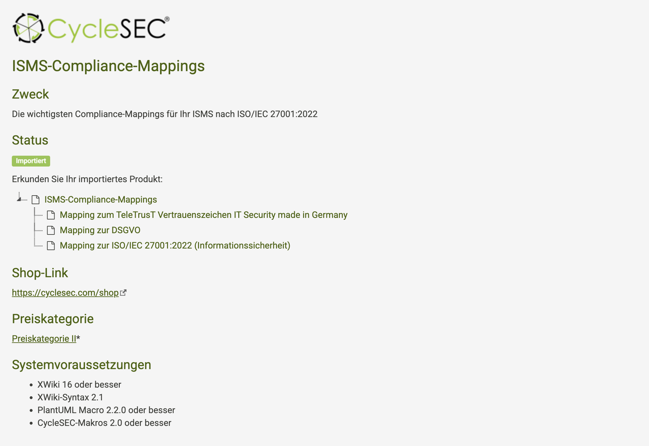Click page icon beside TeleTrusT mapping entry
Screen dimensions: 649x446
tap(51, 215)
